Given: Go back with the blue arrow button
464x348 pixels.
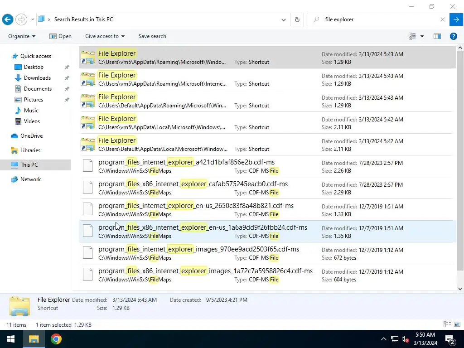Looking at the screenshot, I should tap(8, 19).
